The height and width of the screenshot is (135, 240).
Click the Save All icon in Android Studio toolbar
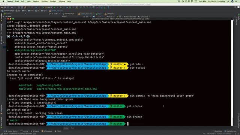pyautogui.click(x=5, y=7)
